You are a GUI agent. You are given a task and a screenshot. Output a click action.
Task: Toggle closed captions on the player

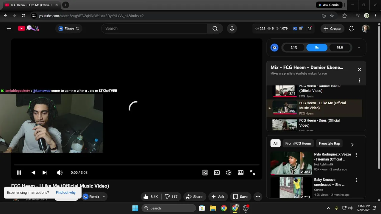tap(217, 172)
